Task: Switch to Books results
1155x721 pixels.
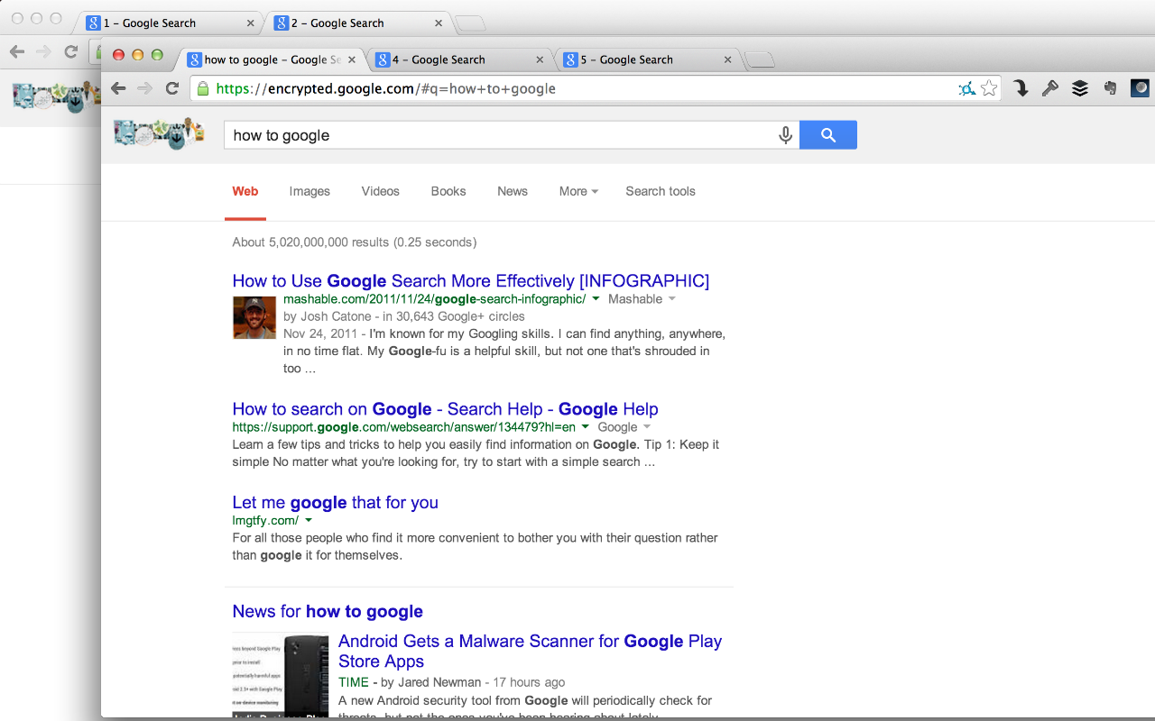Action: (448, 191)
